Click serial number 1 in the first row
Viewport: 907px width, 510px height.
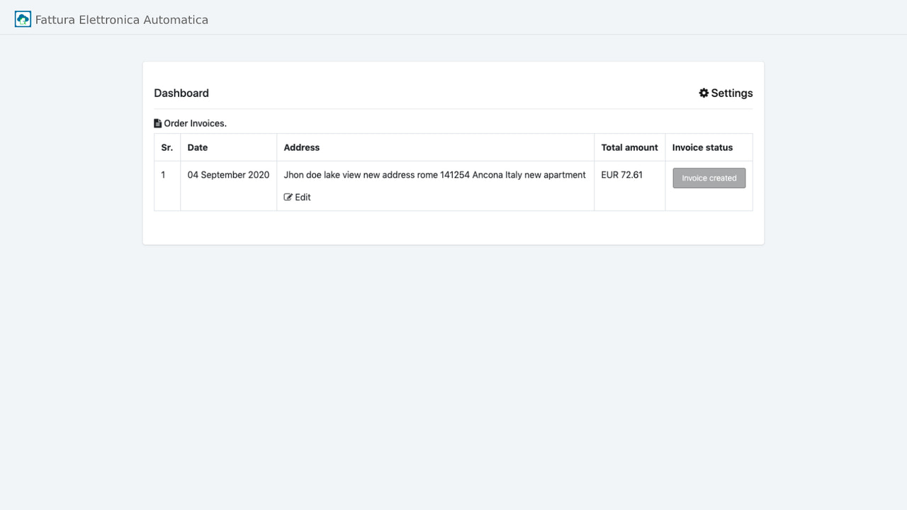pos(163,175)
